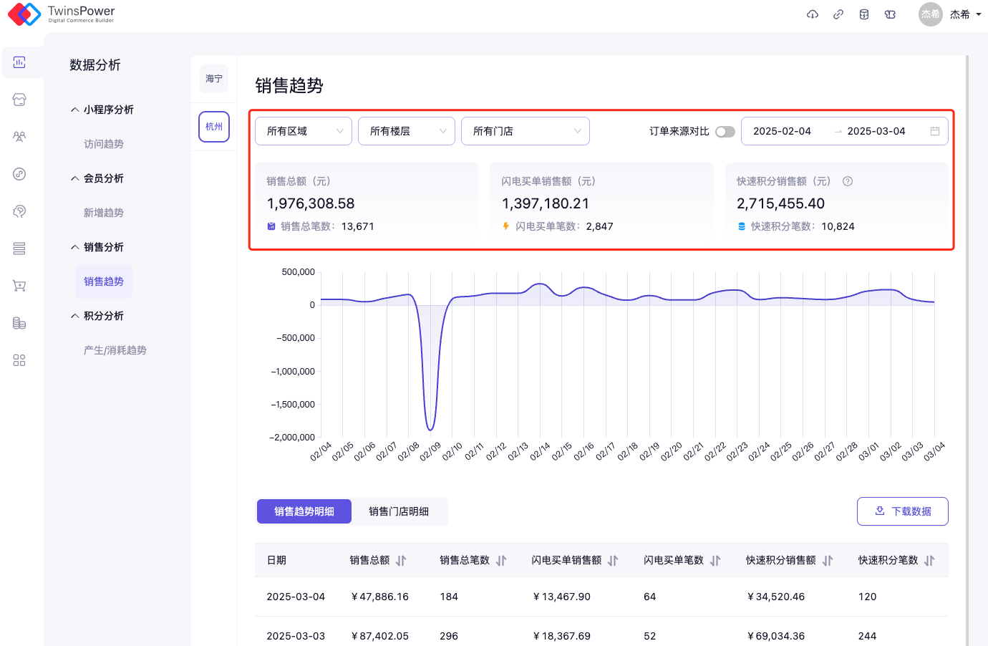Open the coins stack icon in sidebar

tap(19, 323)
